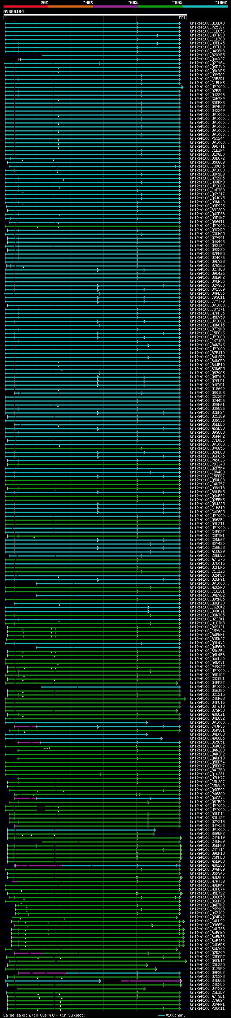
Task: Click the white query sequence bar
Action: (95, 14)
